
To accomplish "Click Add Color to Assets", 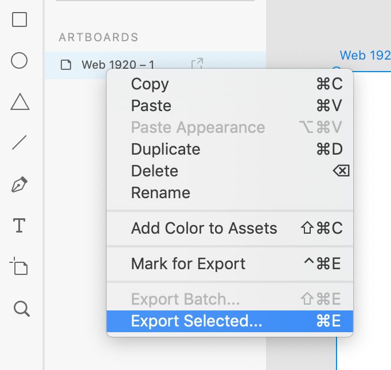I will point(204,229).
